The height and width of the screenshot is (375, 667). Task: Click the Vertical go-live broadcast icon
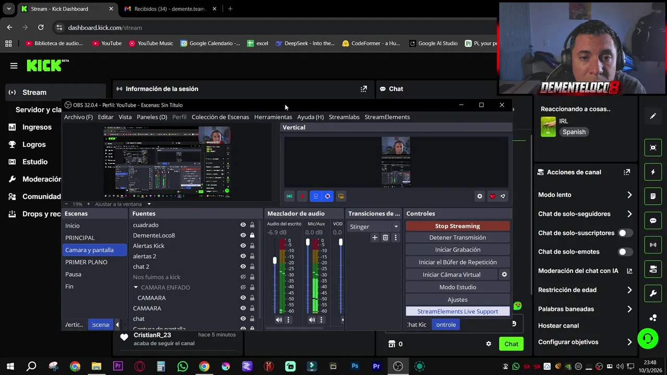(289, 196)
